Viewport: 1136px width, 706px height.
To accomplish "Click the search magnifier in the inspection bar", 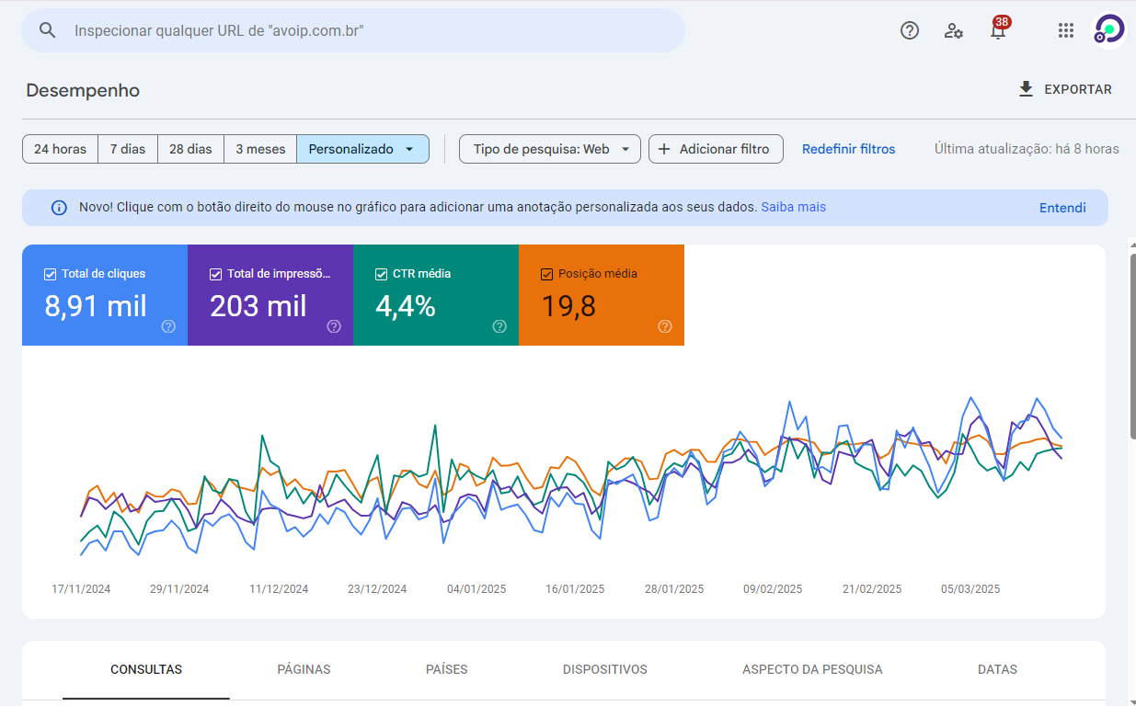I will point(47,29).
